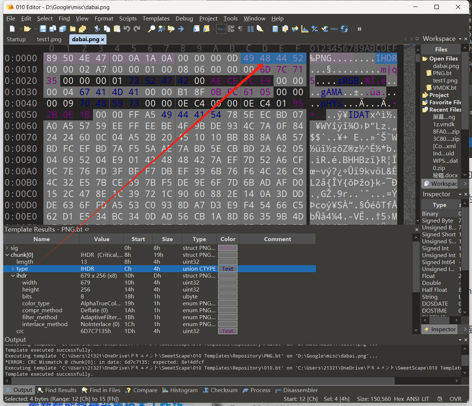Collapse the chunk[0] tree node
Viewport: 472px width, 406px height.
(7, 255)
